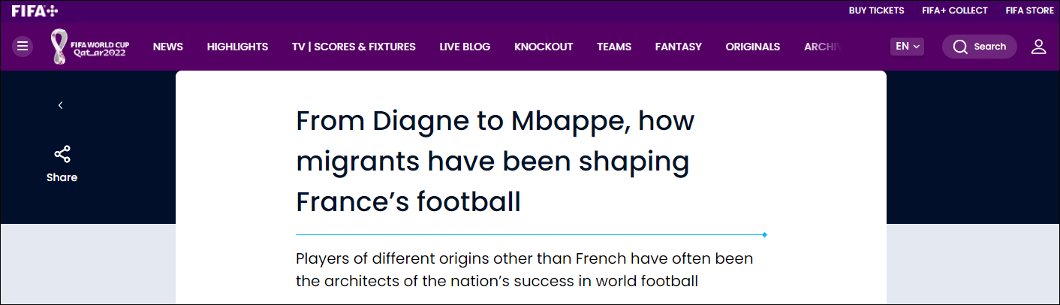Open the user account profile icon

point(1038,47)
